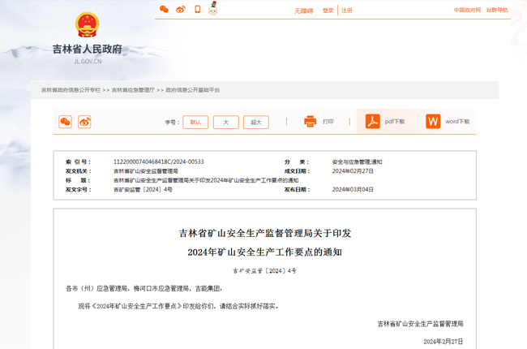Click the PDF download icon
Screen dimensions: 527x349
[372, 122]
